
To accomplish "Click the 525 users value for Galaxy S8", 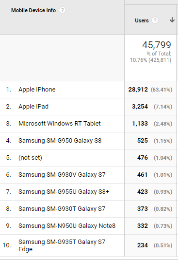I will 142,141.
